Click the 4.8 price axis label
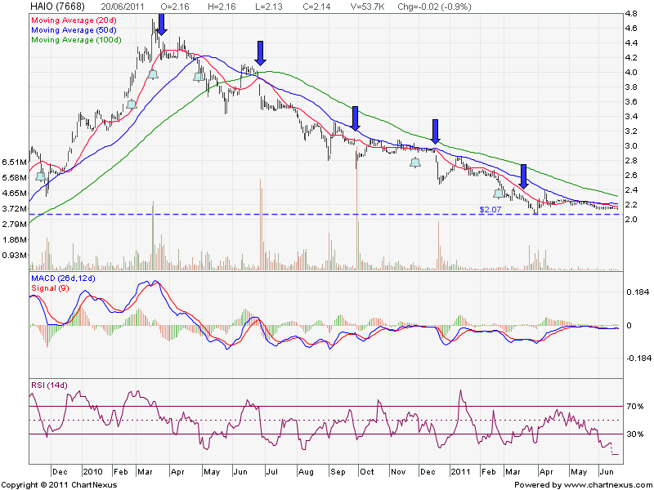Screen dimensions: 654x490 (x=631, y=14)
